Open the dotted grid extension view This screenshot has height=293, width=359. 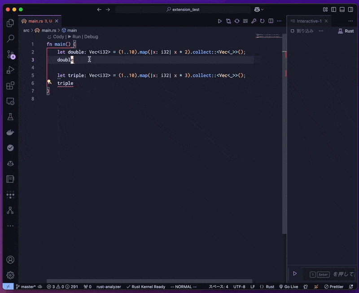click(10, 195)
